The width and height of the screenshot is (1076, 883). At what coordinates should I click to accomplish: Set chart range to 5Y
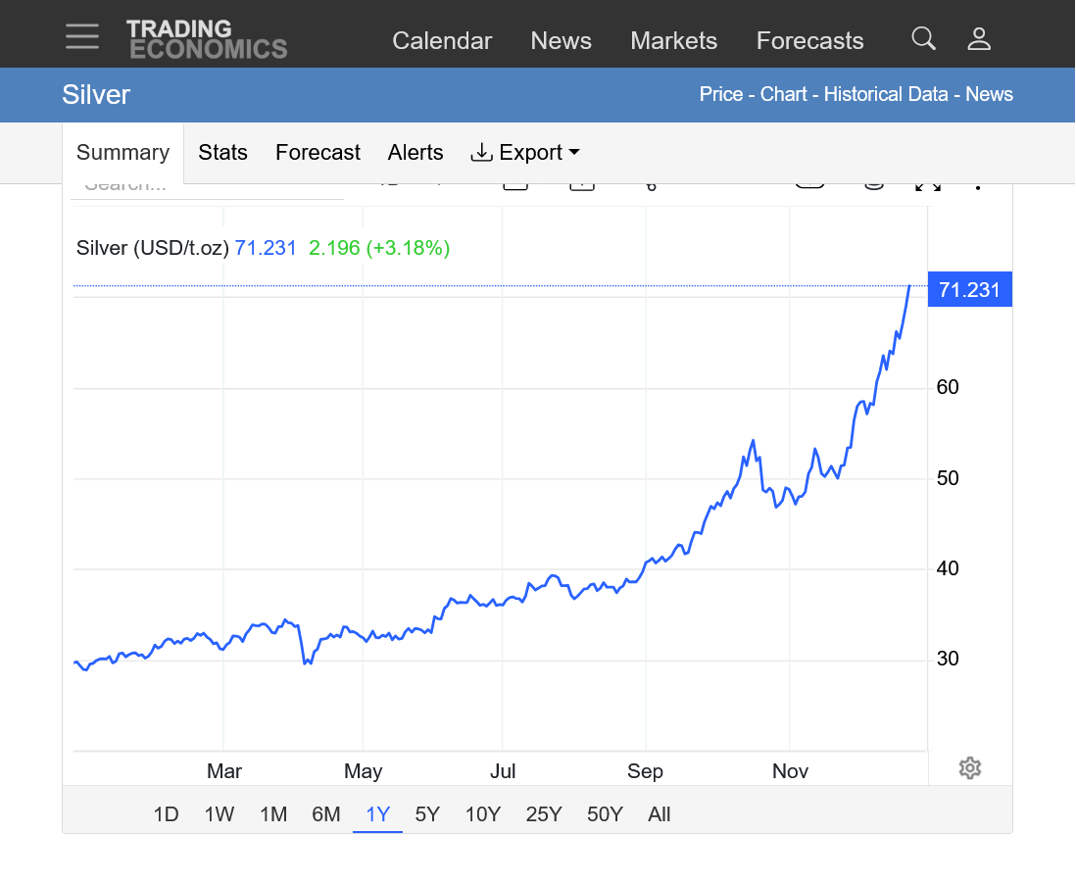427,814
